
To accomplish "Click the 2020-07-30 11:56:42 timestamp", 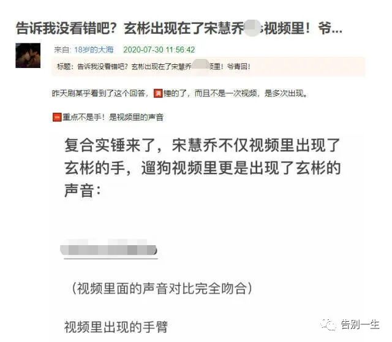I will [x=159, y=50].
